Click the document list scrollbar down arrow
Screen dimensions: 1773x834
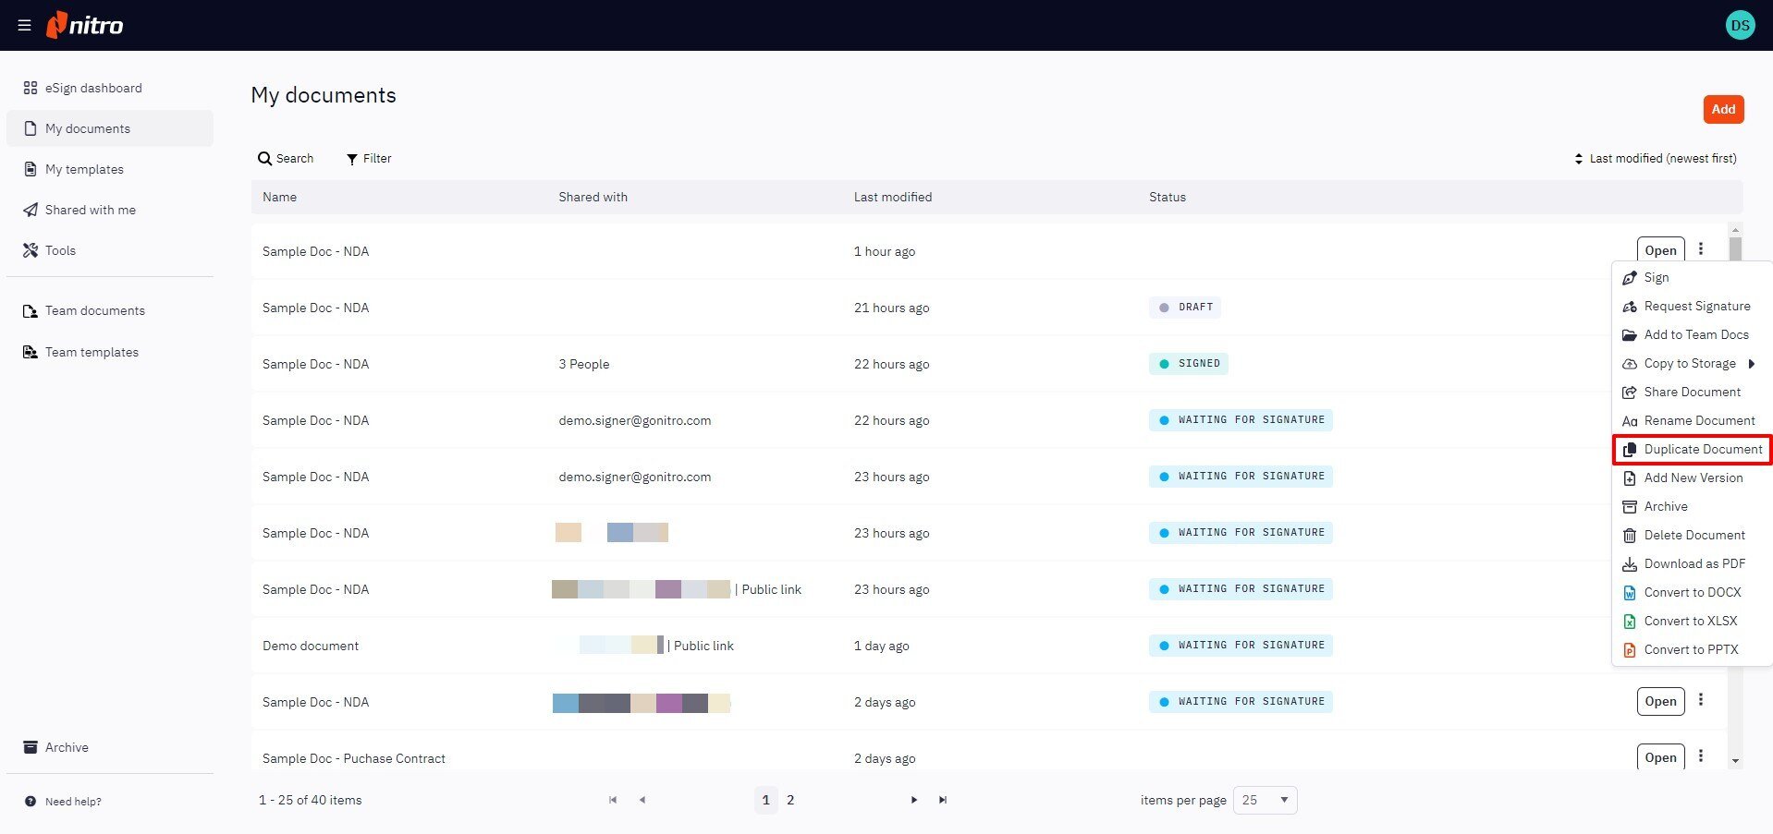[x=1735, y=761]
